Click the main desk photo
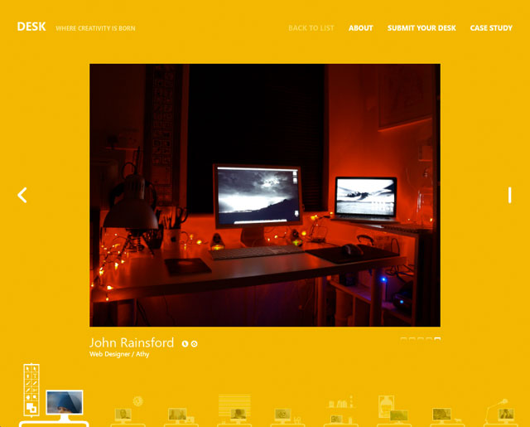Viewport: 530px width, 427px height. 265,195
